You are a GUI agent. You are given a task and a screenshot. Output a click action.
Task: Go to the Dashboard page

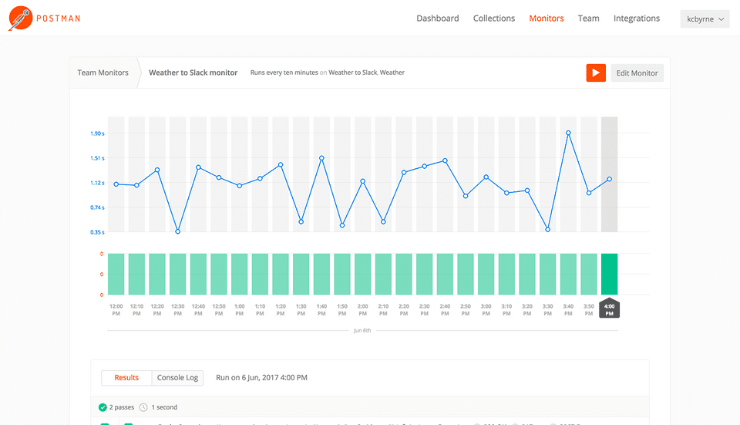(x=438, y=19)
